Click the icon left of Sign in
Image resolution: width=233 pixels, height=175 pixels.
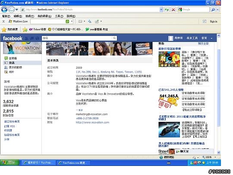[x=205, y=22]
